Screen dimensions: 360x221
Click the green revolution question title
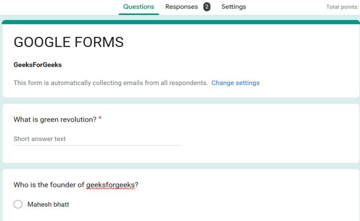(55, 119)
